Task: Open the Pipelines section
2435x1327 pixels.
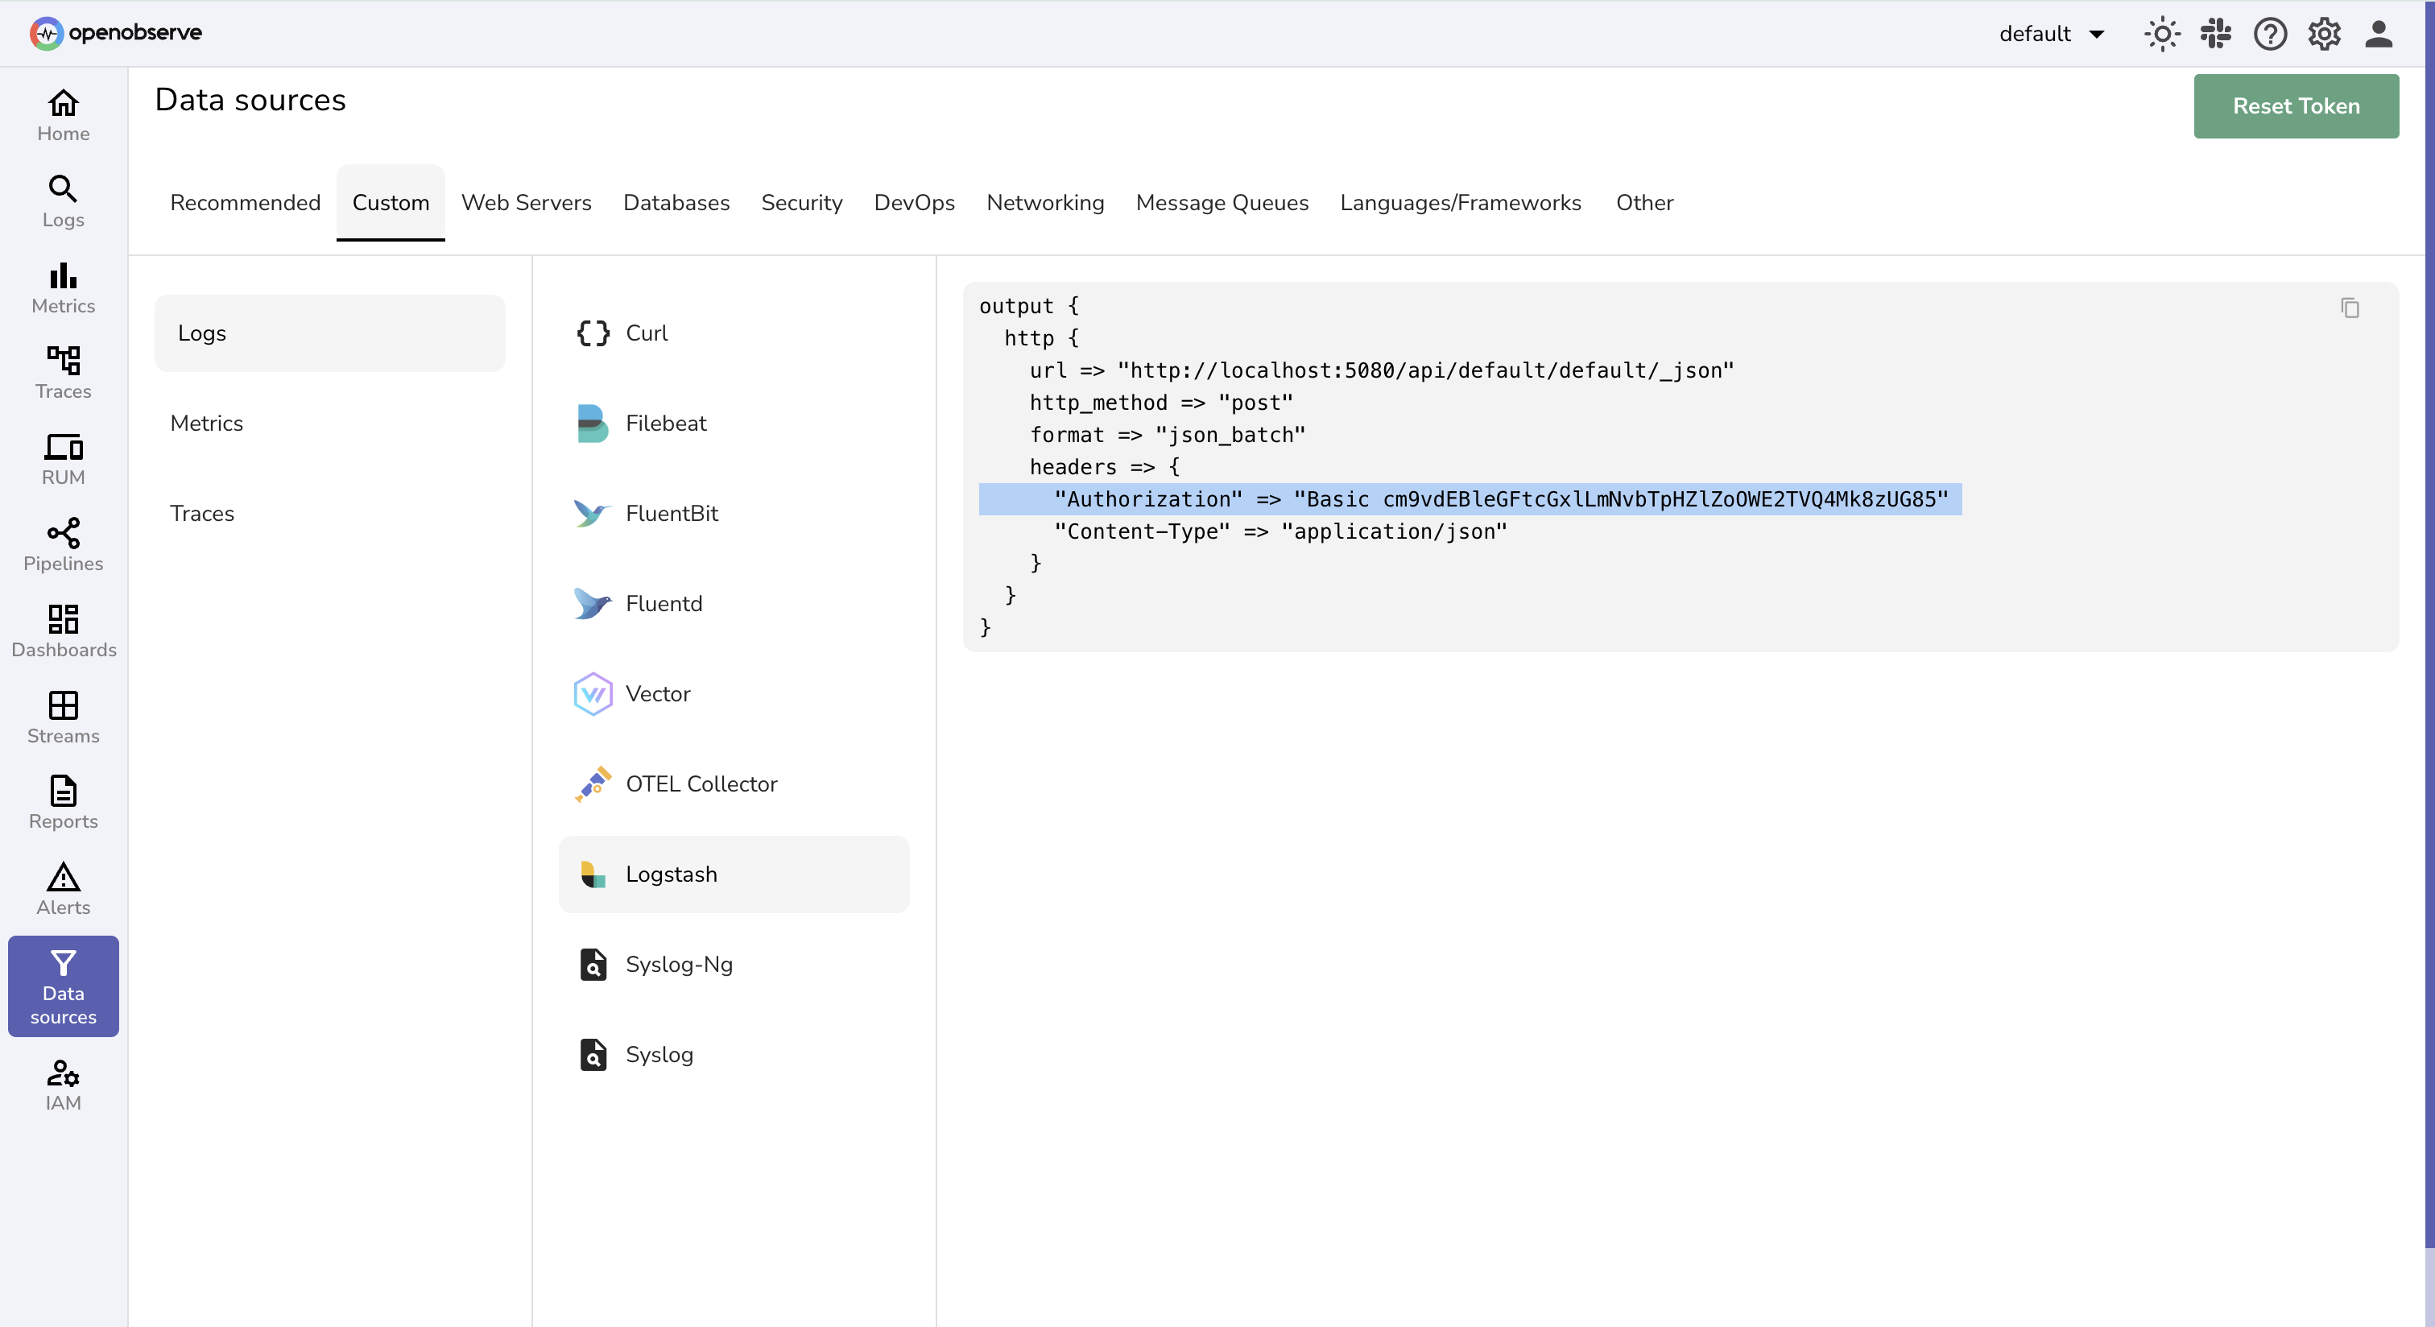Action: tap(62, 544)
